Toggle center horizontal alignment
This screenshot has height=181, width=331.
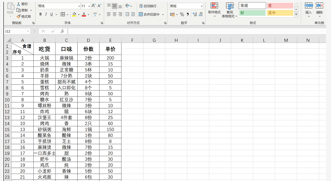(x=114, y=15)
